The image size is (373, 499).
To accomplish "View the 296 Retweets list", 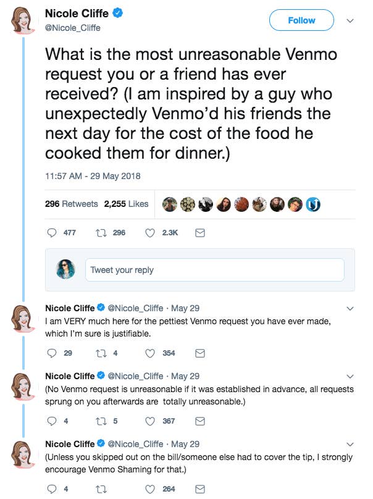I will click(x=72, y=204).
